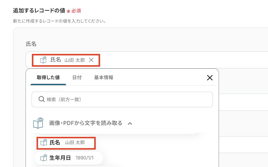Screen dimensions: 268x167
Task: Click the book icon on the 氏名 山田 太郎 item
Action: pos(44,143)
